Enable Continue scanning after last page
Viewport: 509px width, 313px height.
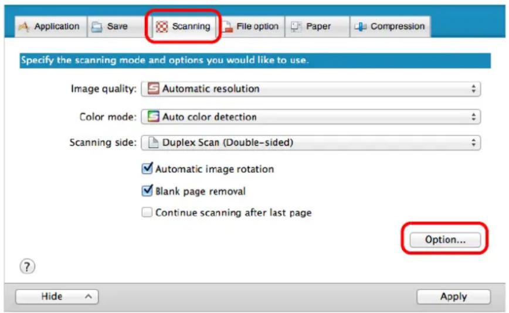pyautogui.click(x=147, y=212)
